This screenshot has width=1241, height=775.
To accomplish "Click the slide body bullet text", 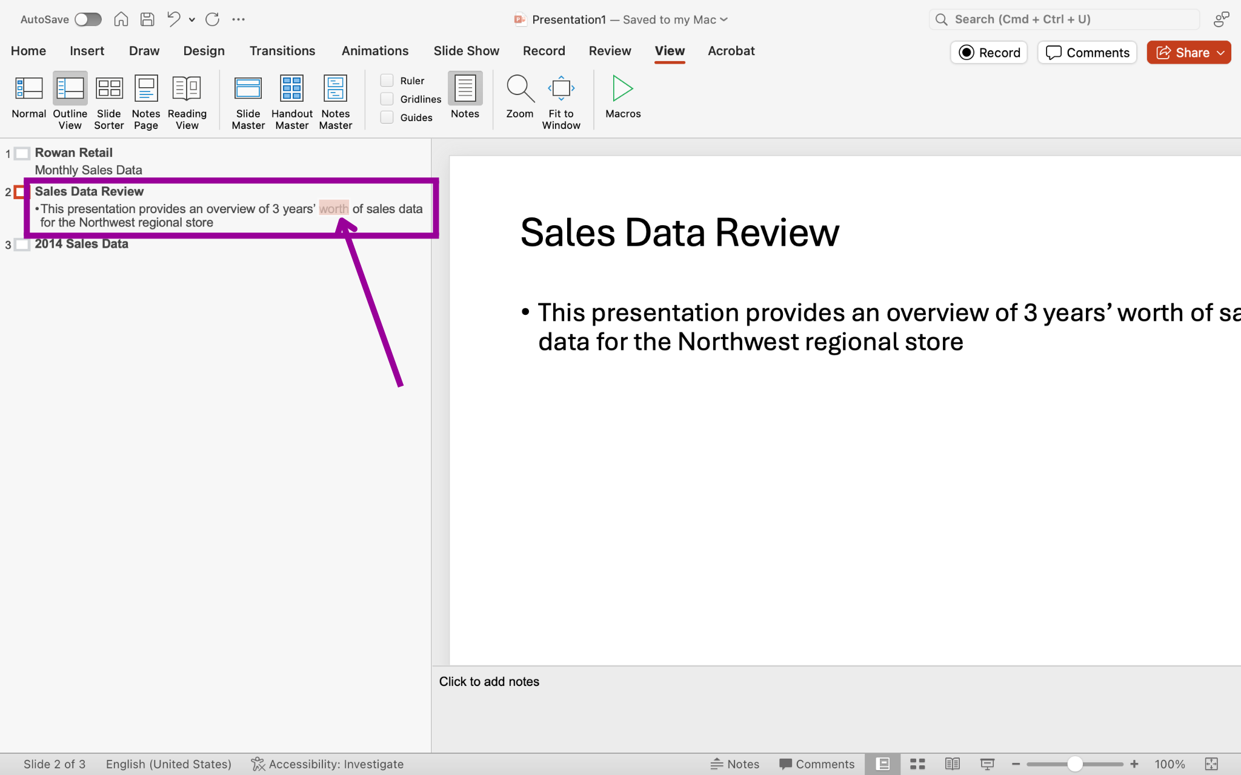I will pos(880,327).
